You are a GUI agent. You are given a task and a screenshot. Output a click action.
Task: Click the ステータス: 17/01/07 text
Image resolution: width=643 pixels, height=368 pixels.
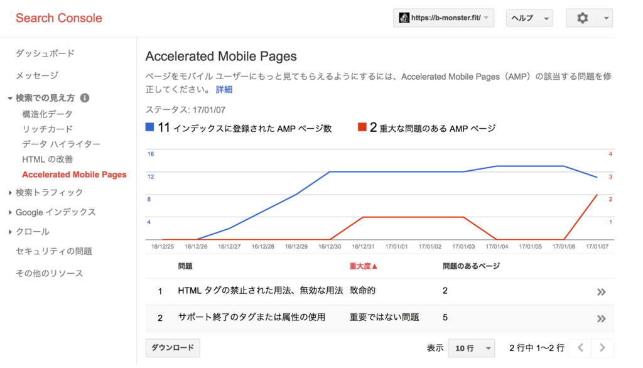coord(185,110)
